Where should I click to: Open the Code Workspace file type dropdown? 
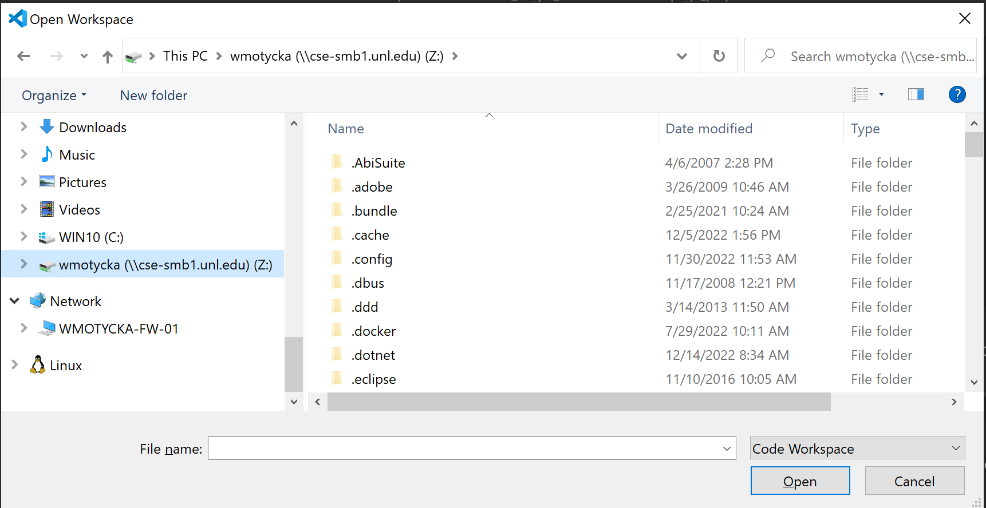click(857, 449)
